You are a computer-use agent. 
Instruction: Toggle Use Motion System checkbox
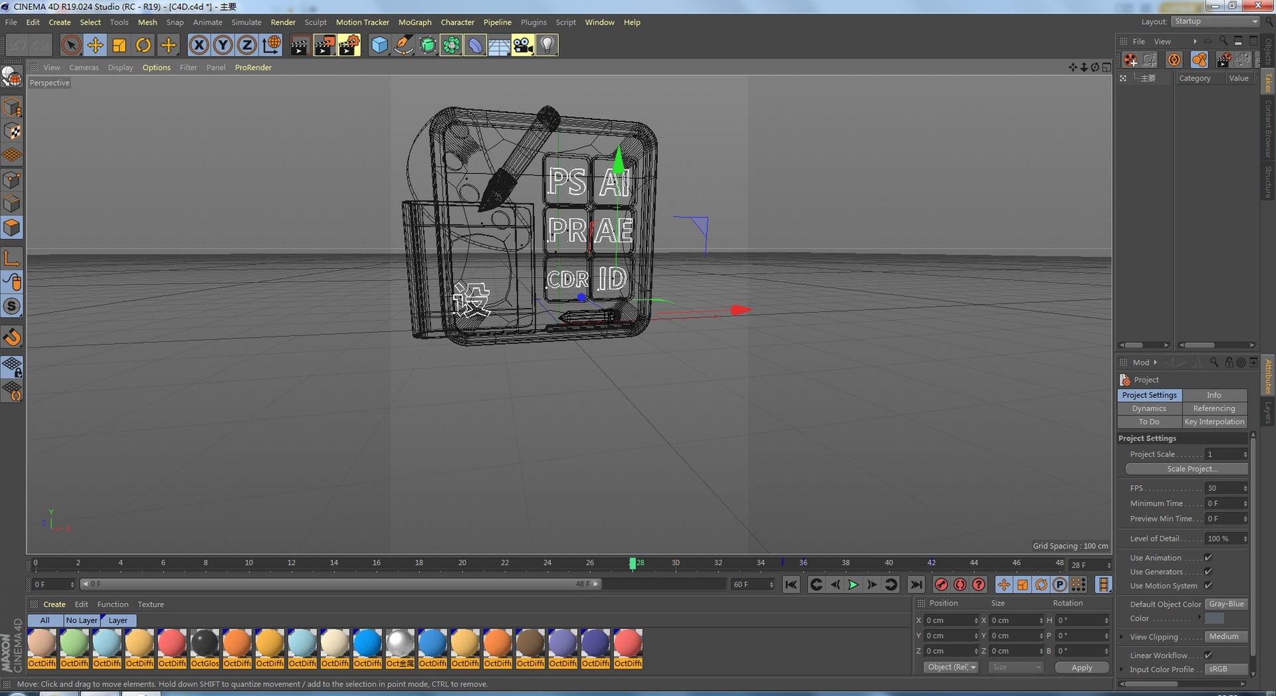point(1208,586)
